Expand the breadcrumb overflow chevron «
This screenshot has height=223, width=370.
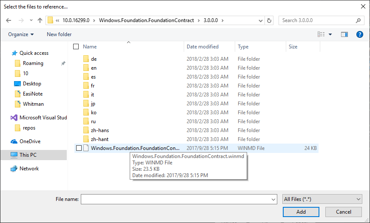click(x=57, y=20)
